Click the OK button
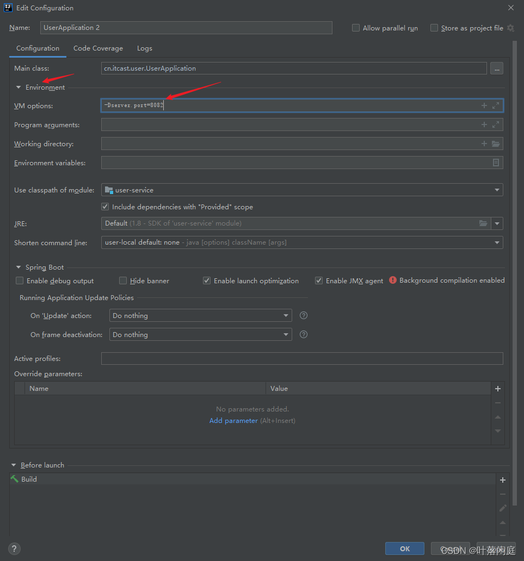524x561 pixels. point(405,548)
